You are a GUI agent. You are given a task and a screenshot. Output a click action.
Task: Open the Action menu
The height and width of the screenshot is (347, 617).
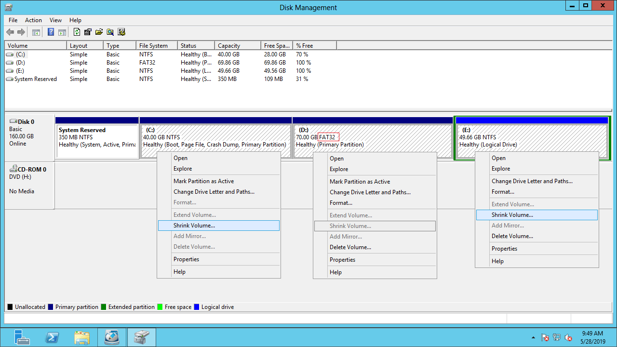click(33, 20)
